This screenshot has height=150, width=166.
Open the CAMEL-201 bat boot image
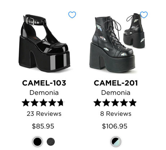(117, 43)
